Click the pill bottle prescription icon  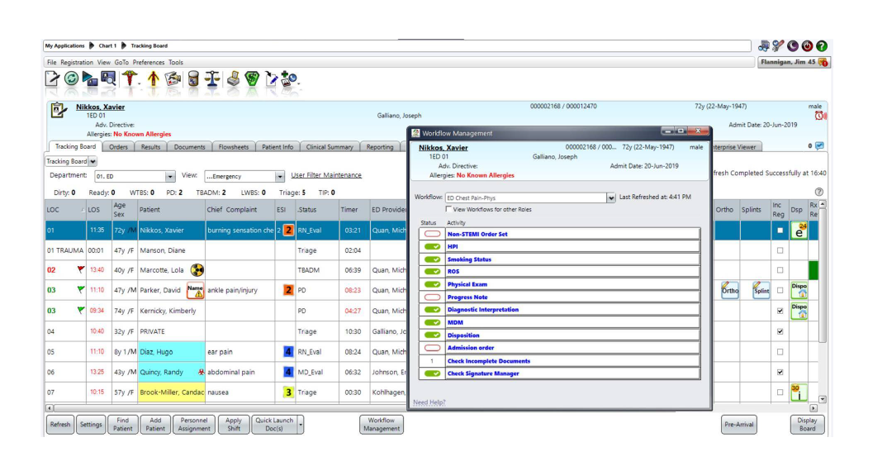pos(193,79)
